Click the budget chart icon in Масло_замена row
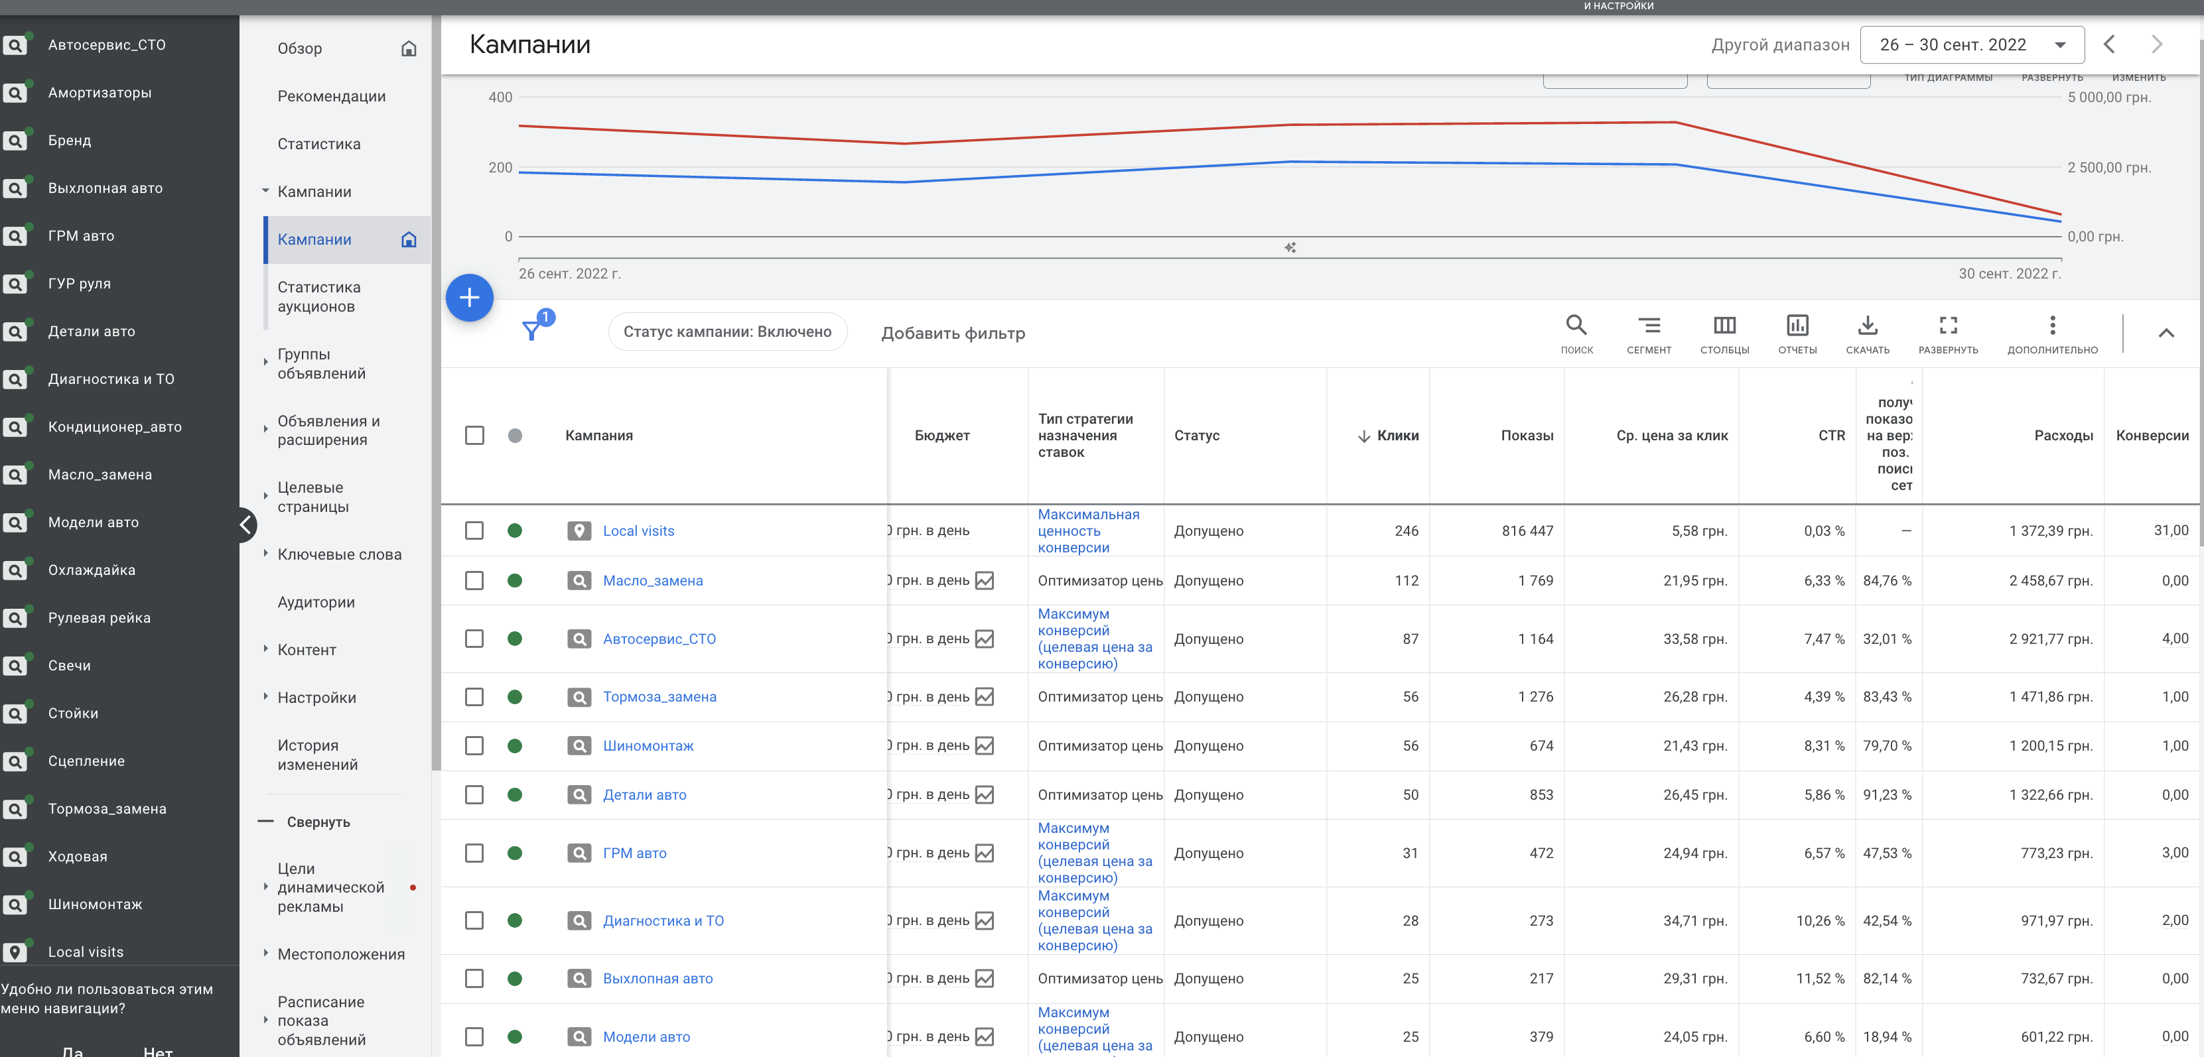The height and width of the screenshot is (1057, 2204). coord(985,581)
